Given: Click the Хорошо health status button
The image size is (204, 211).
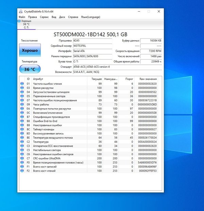Looking at the screenshot, I should pyautogui.click(x=30, y=50).
